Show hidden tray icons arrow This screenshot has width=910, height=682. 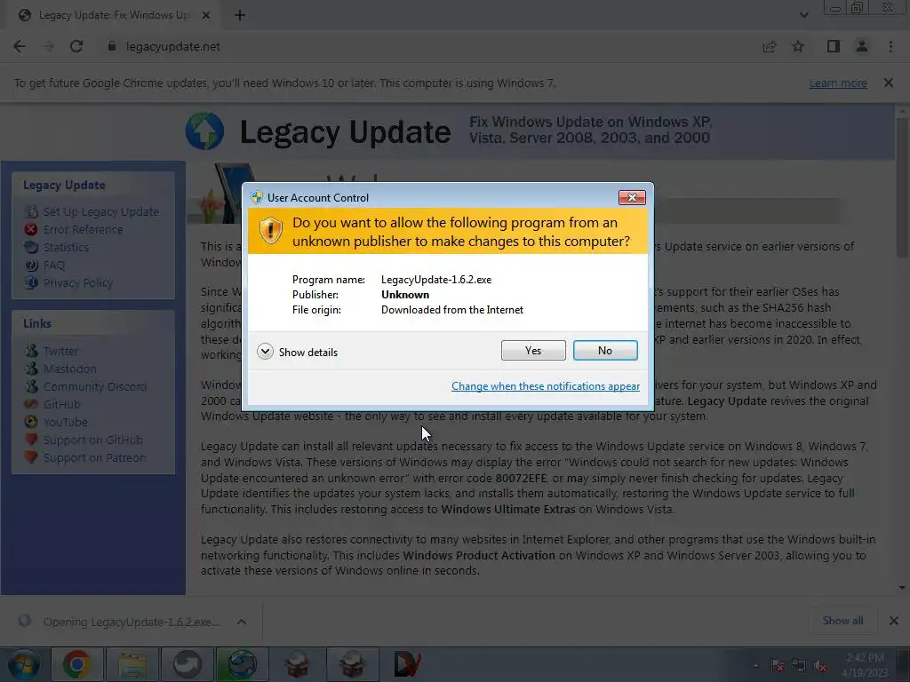755,666
